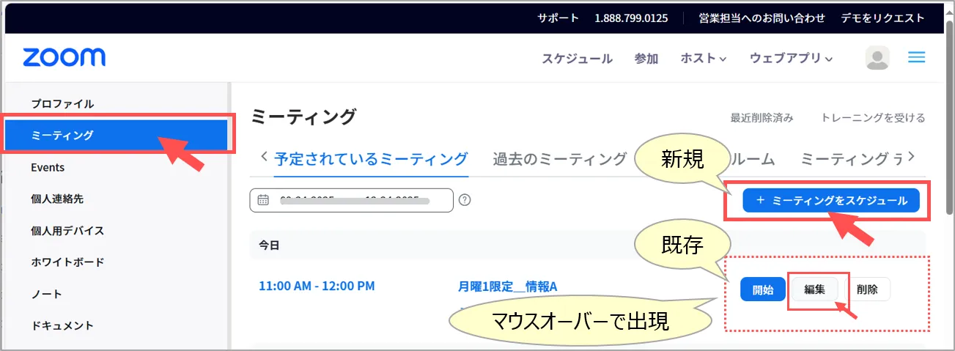Click the help question mark icon
The width and height of the screenshot is (955, 351).
(464, 200)
